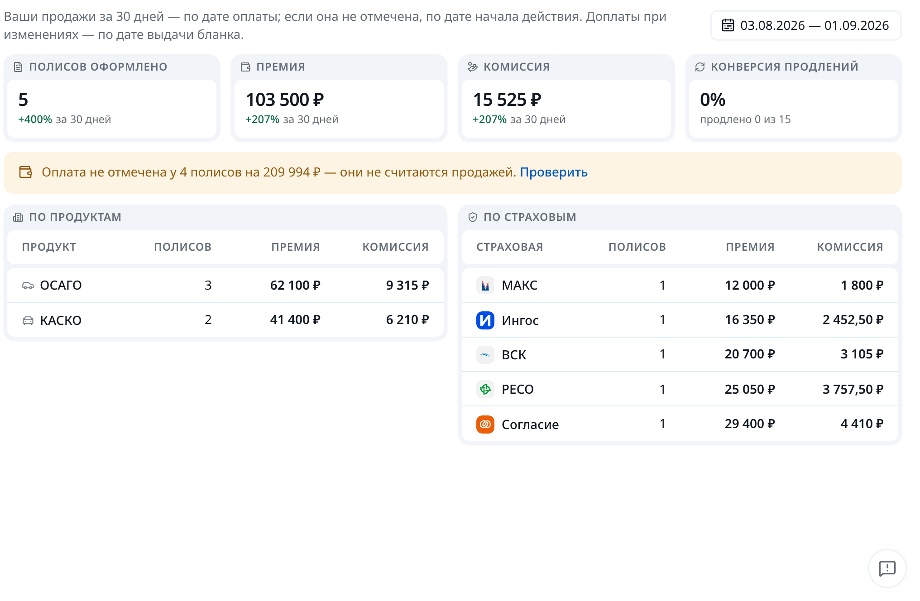Viewport: 920px width, 601px height.
Task: Follow the Проверить link in the warning banner
Action: coord(553,172)
